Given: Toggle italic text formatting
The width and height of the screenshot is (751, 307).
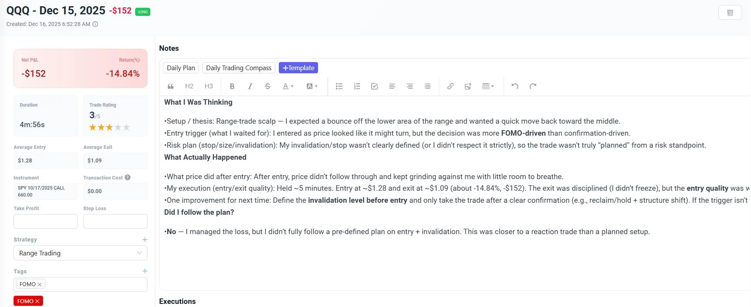Looking at the screenshot, I should (x=250, y=86).
